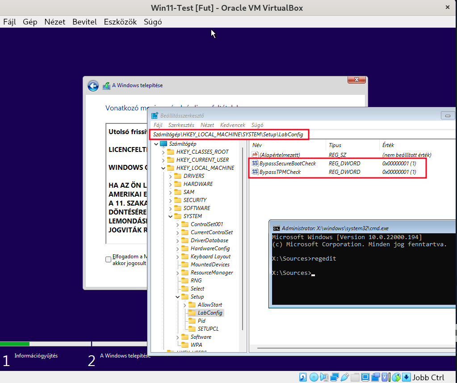Minimize the registry editor window
Image resolution: width=457 pixels, height=383 pixels.
[448, 116]
